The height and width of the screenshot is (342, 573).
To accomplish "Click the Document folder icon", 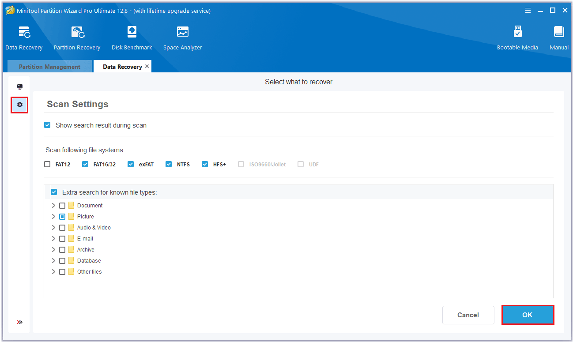I will coord(71,206).
